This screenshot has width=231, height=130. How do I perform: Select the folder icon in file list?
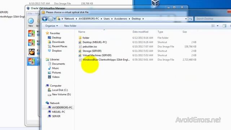click(x=80, y=38)
